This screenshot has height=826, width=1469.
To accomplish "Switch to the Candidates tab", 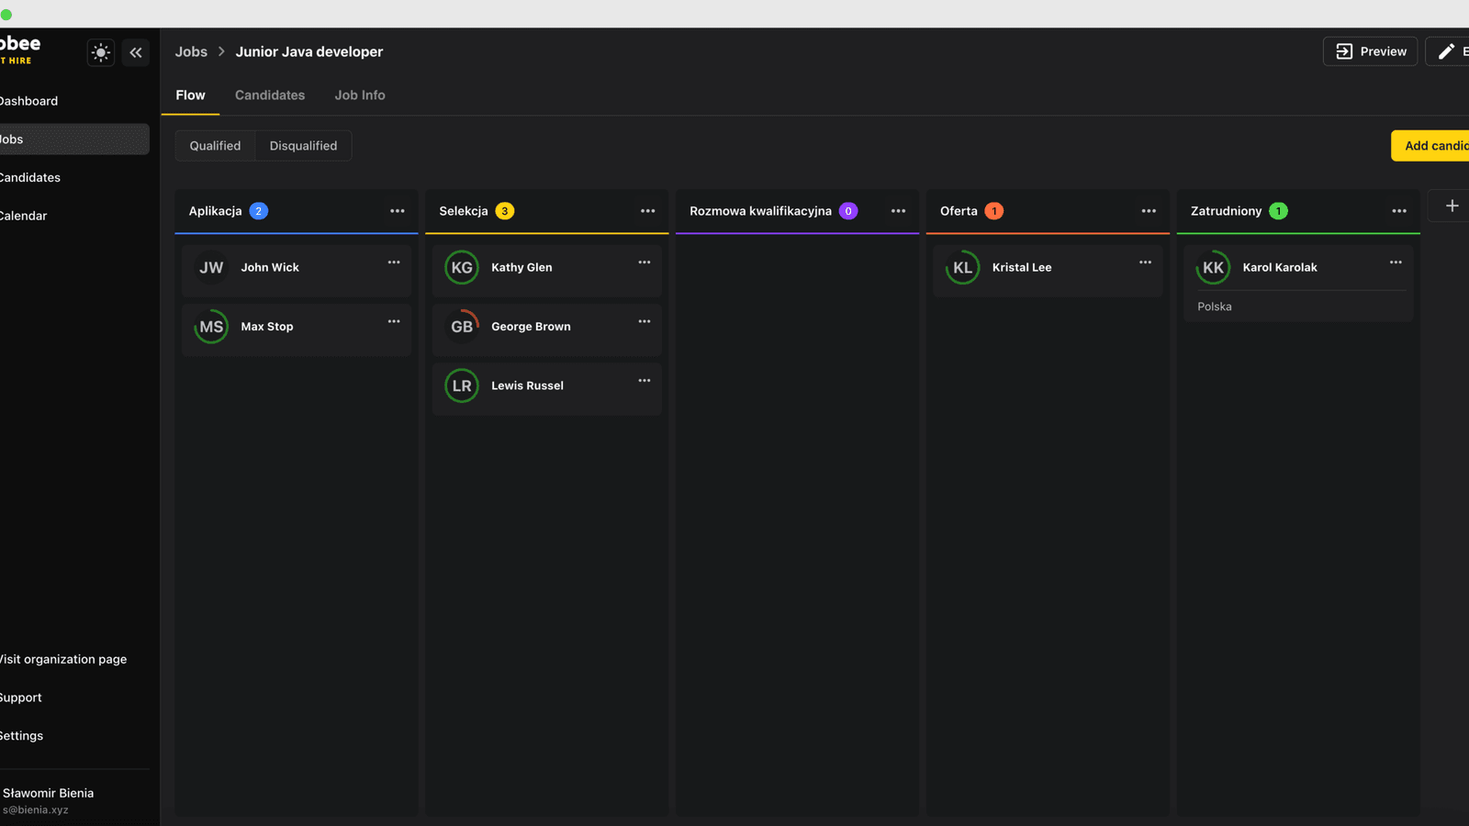I will coord(269,95).
